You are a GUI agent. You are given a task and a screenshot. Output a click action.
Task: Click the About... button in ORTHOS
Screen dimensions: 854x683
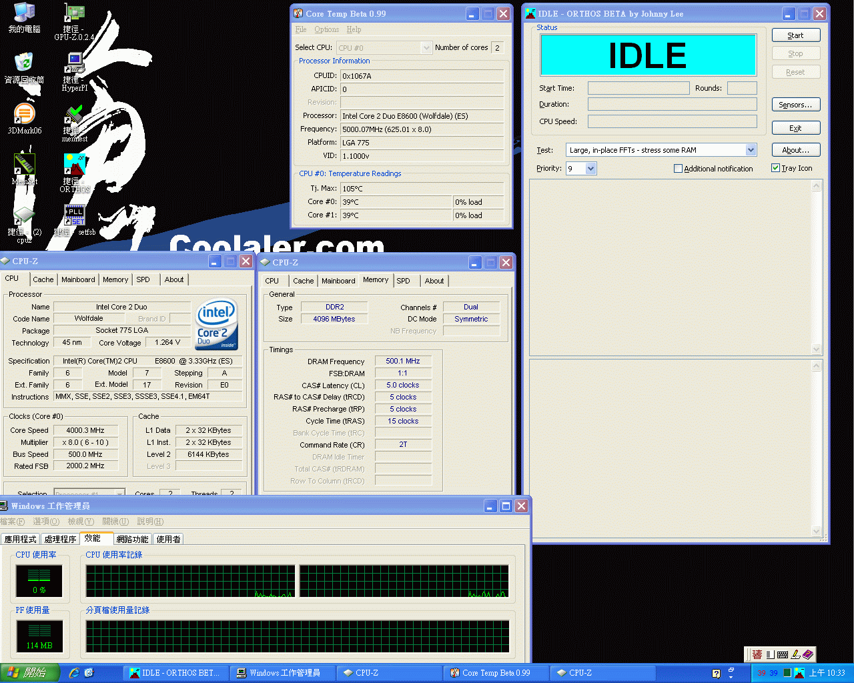[x=795, y=150]
